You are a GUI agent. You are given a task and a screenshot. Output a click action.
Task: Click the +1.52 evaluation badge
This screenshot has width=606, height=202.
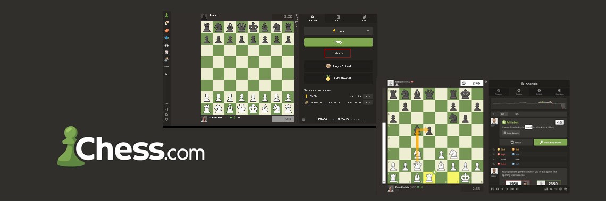[x=560, y=122]
